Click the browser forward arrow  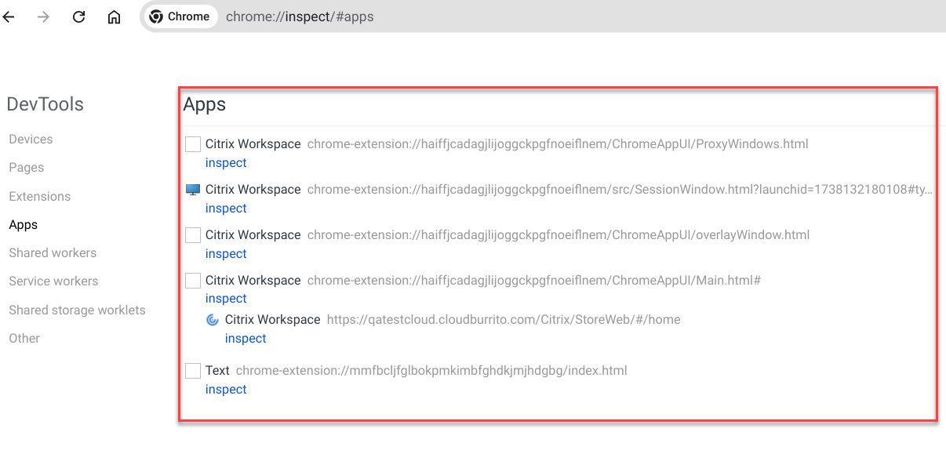tap(43, 16)
